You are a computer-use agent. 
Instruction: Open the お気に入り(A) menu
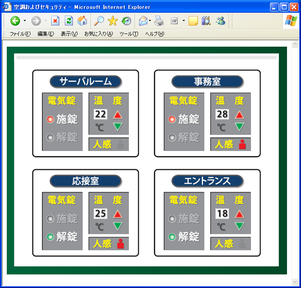point(99,34)
